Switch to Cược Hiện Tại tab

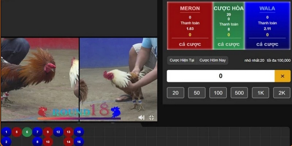tap(182, 60)
